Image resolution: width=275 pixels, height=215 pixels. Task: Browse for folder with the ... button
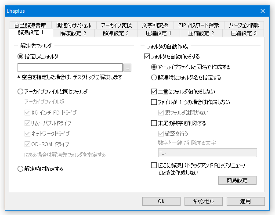127,68
